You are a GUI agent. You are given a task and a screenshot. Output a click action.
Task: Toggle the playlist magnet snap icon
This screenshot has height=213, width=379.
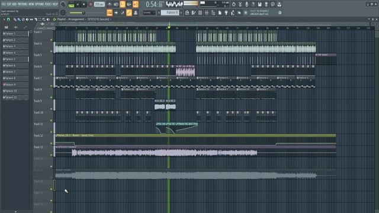(x=8, y=20)
